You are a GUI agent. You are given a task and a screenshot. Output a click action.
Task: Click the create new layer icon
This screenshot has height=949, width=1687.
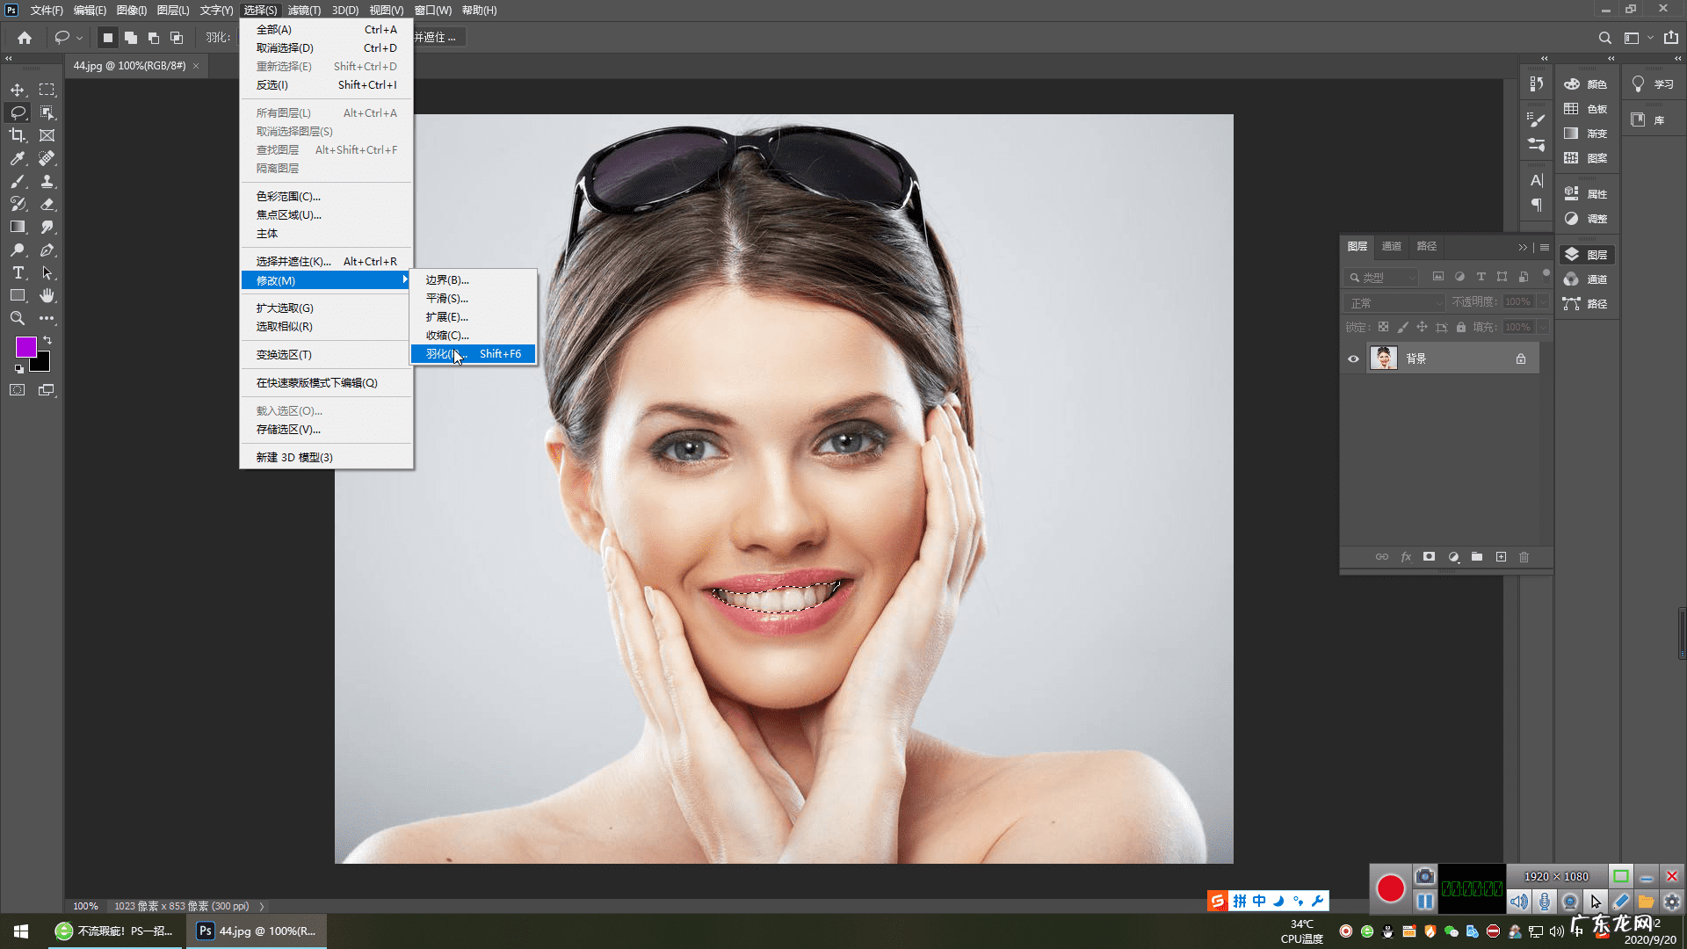[x=1501, y=557]
